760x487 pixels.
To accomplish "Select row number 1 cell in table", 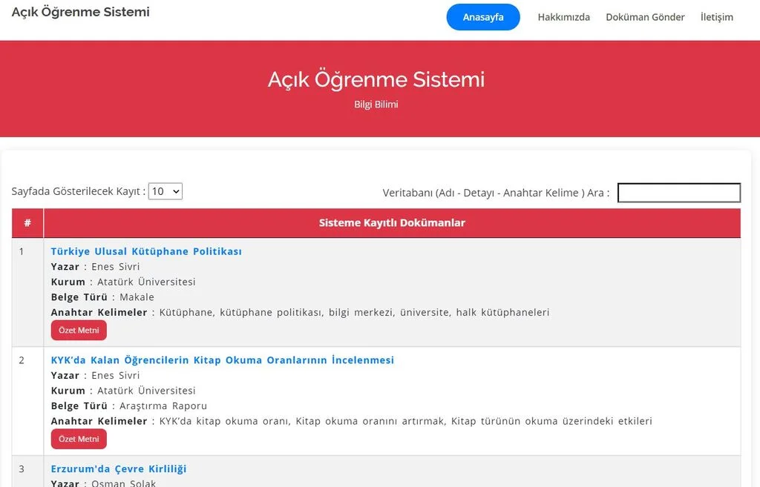I will (x=22, y=251).
